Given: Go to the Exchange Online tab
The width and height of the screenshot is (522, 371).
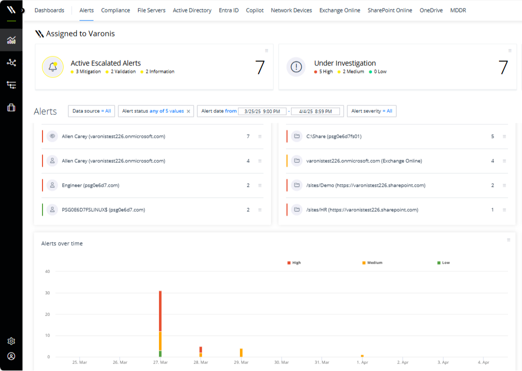Looking at the screenshot, I should (x=339, y=10).
